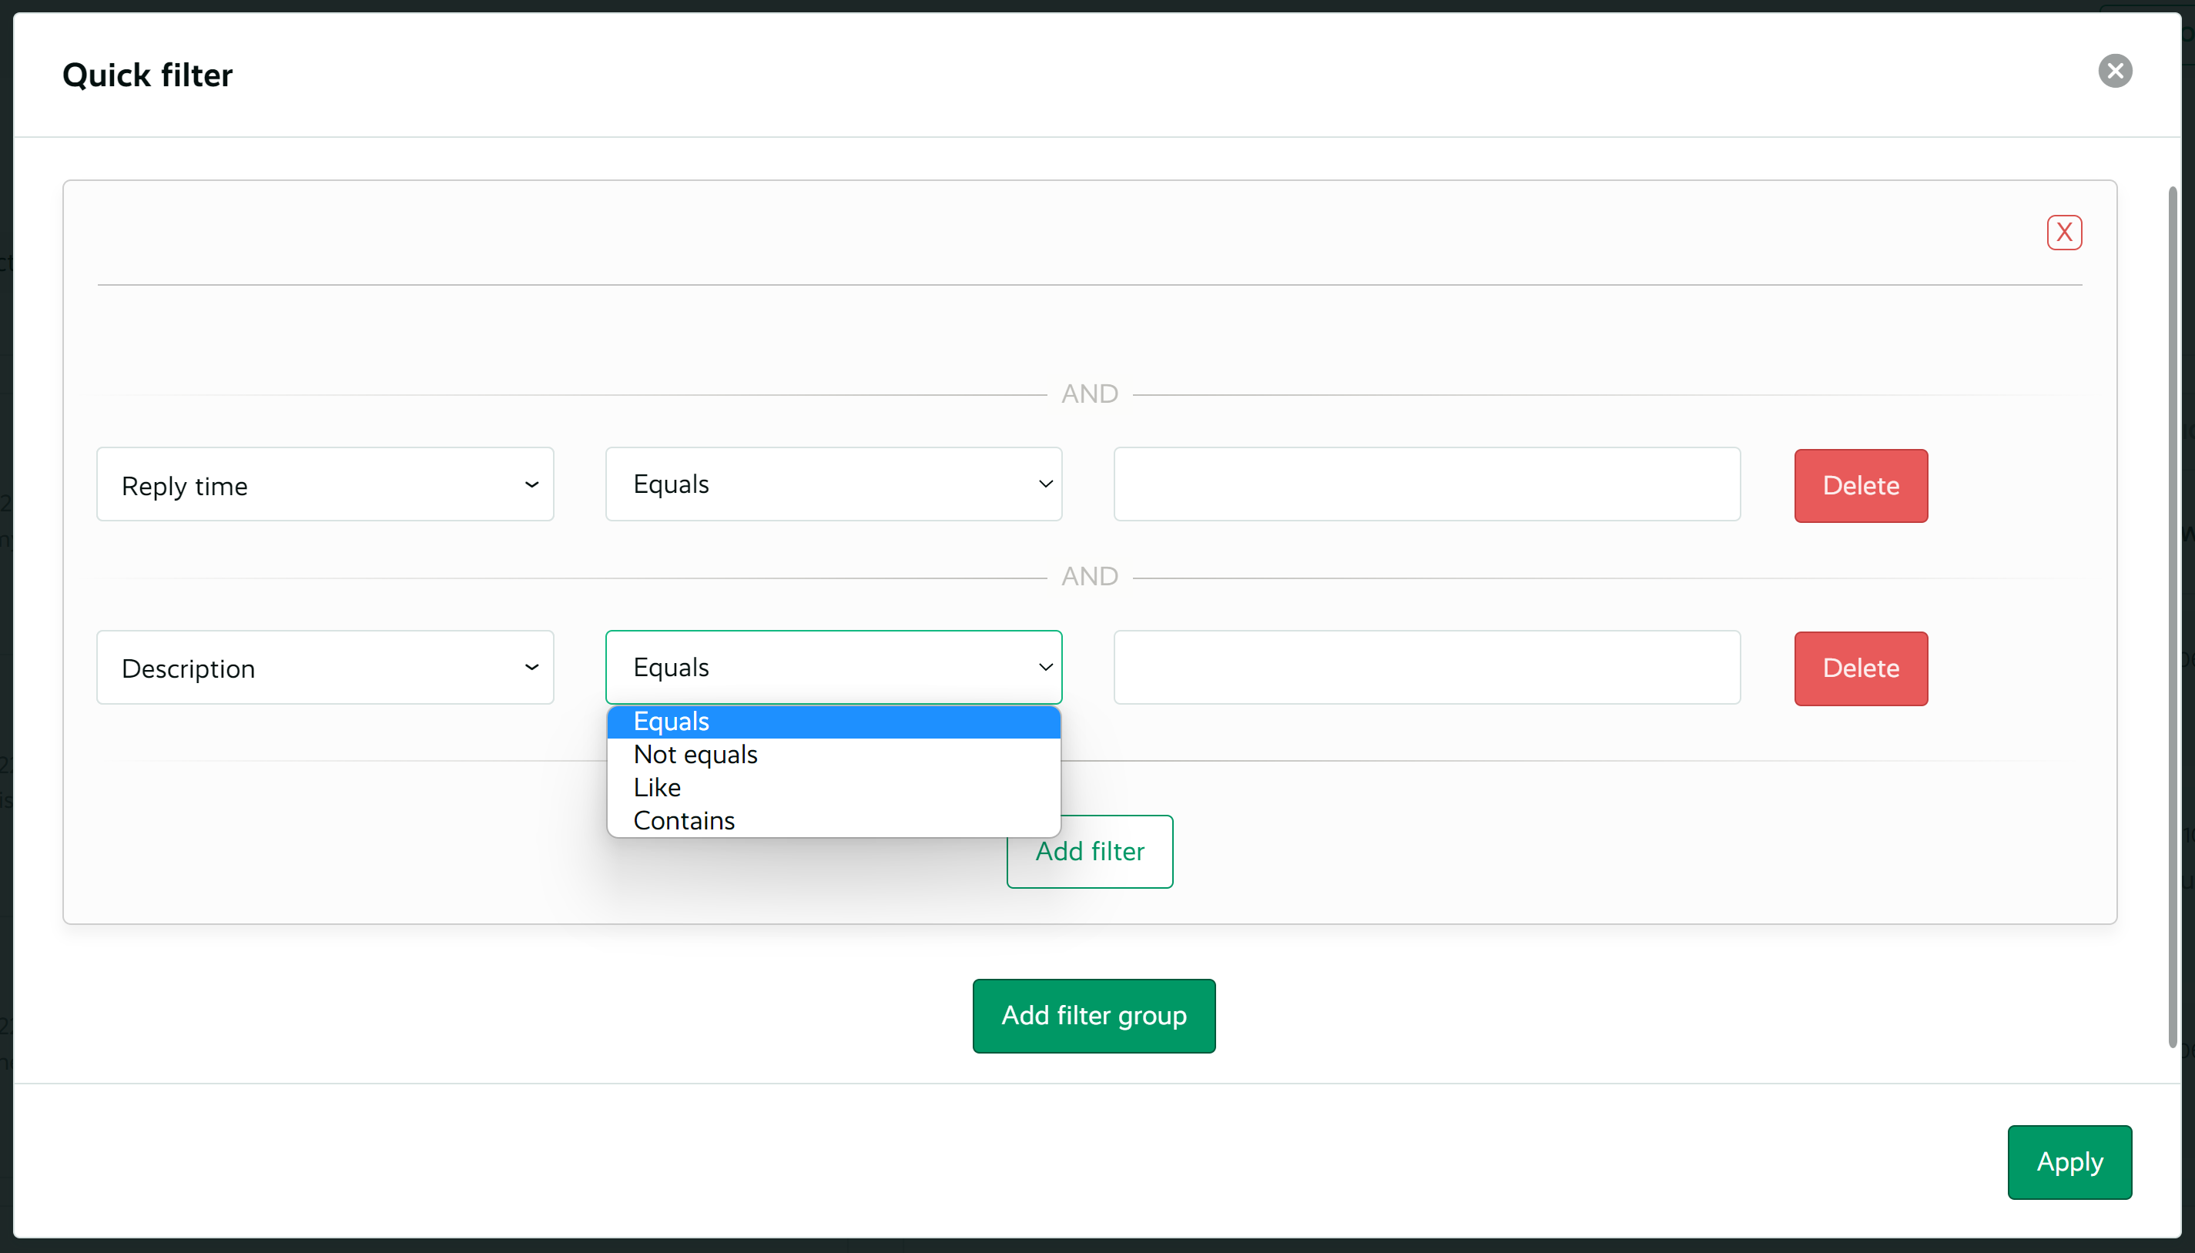Close the Quick filter dialog
This screenshot has width=2195, height=1253.
pyautogui.click(x=2114, y=71)
